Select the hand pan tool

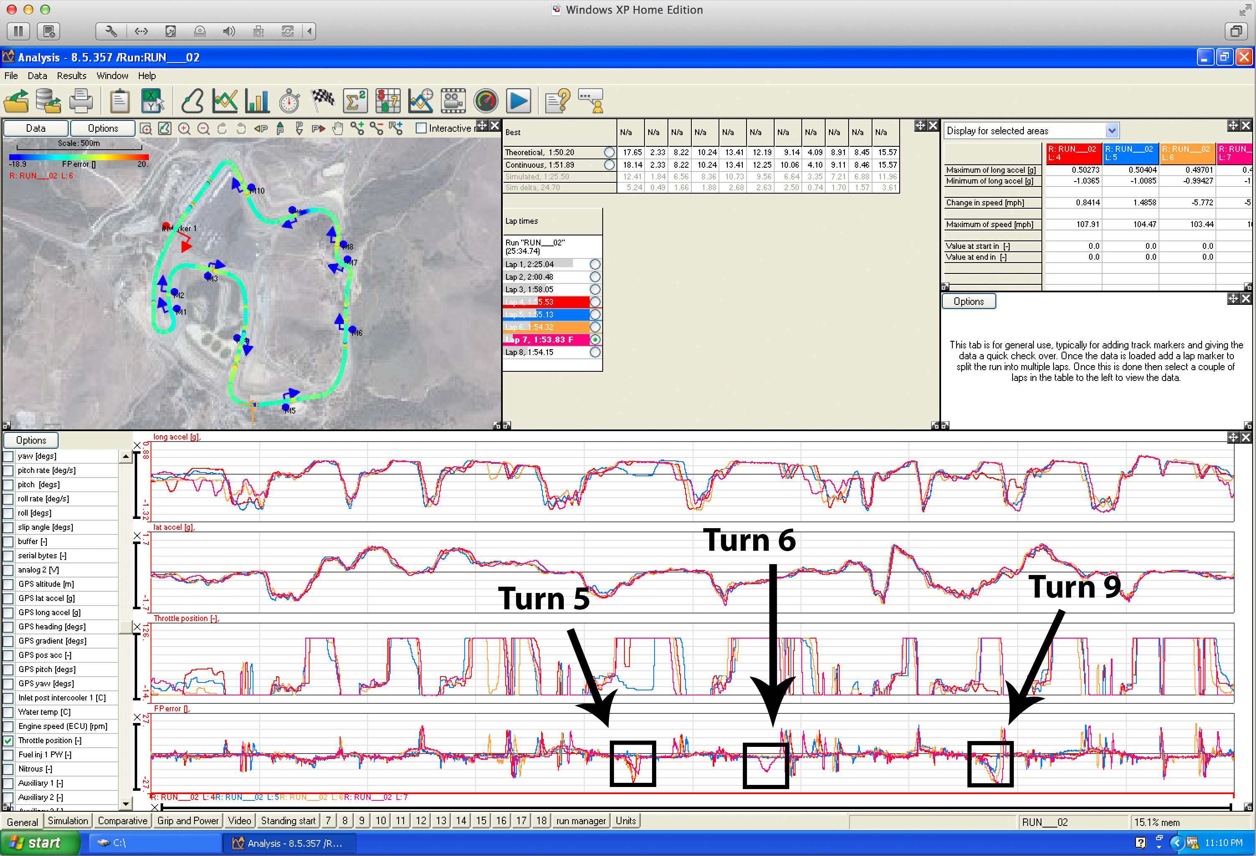[338, 129]
